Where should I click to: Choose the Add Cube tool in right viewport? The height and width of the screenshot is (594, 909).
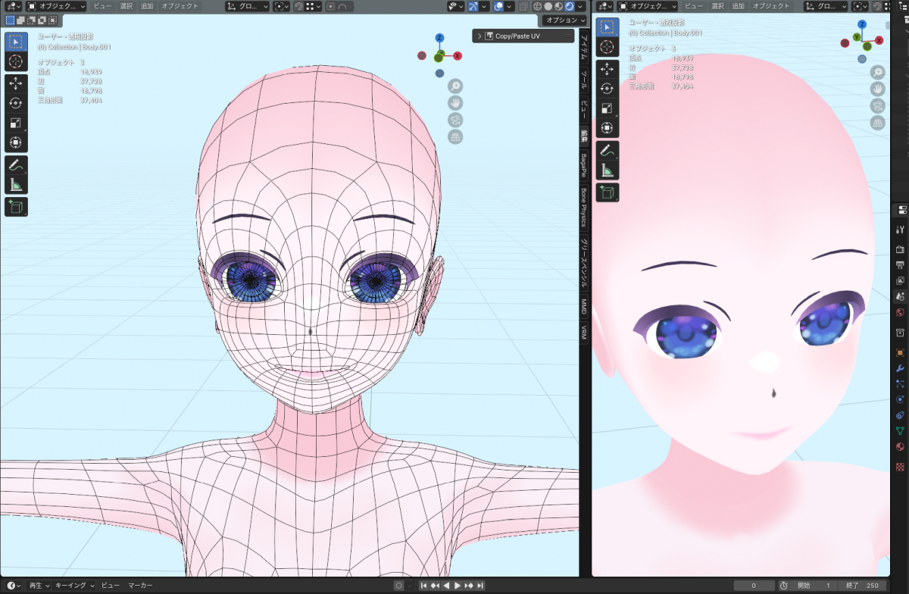(x=608, y=192)
